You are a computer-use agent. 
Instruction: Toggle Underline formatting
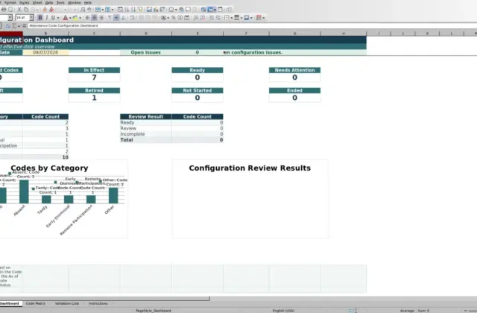pyautogui.click(x=53, y=18)
